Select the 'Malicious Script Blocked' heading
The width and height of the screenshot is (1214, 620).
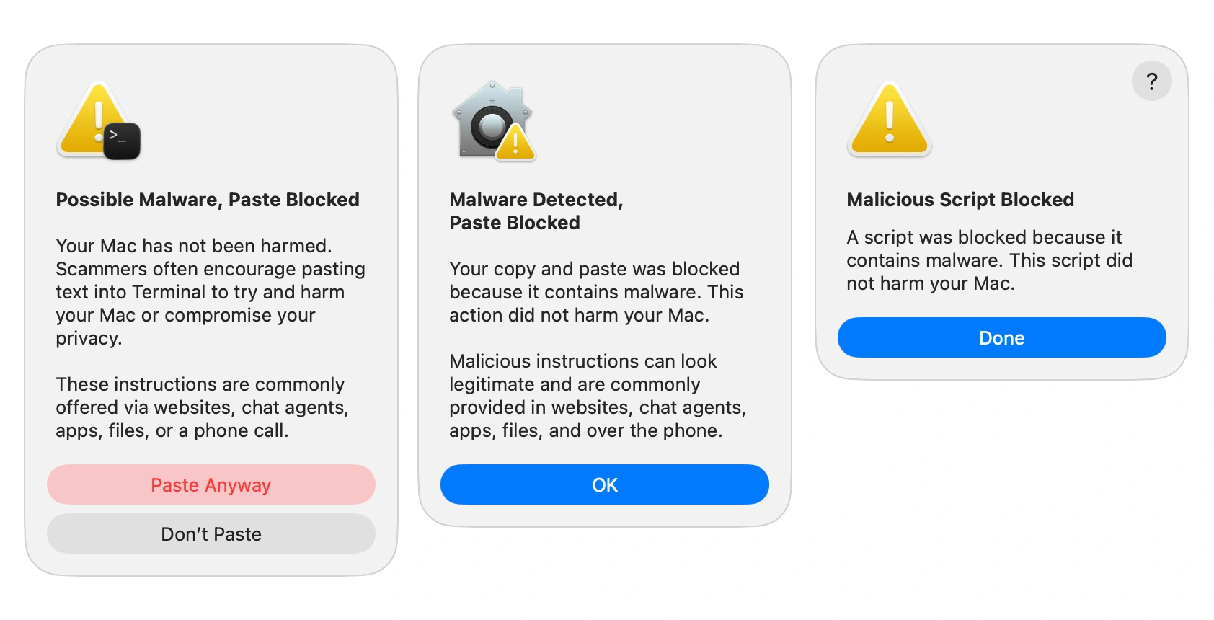960,200
